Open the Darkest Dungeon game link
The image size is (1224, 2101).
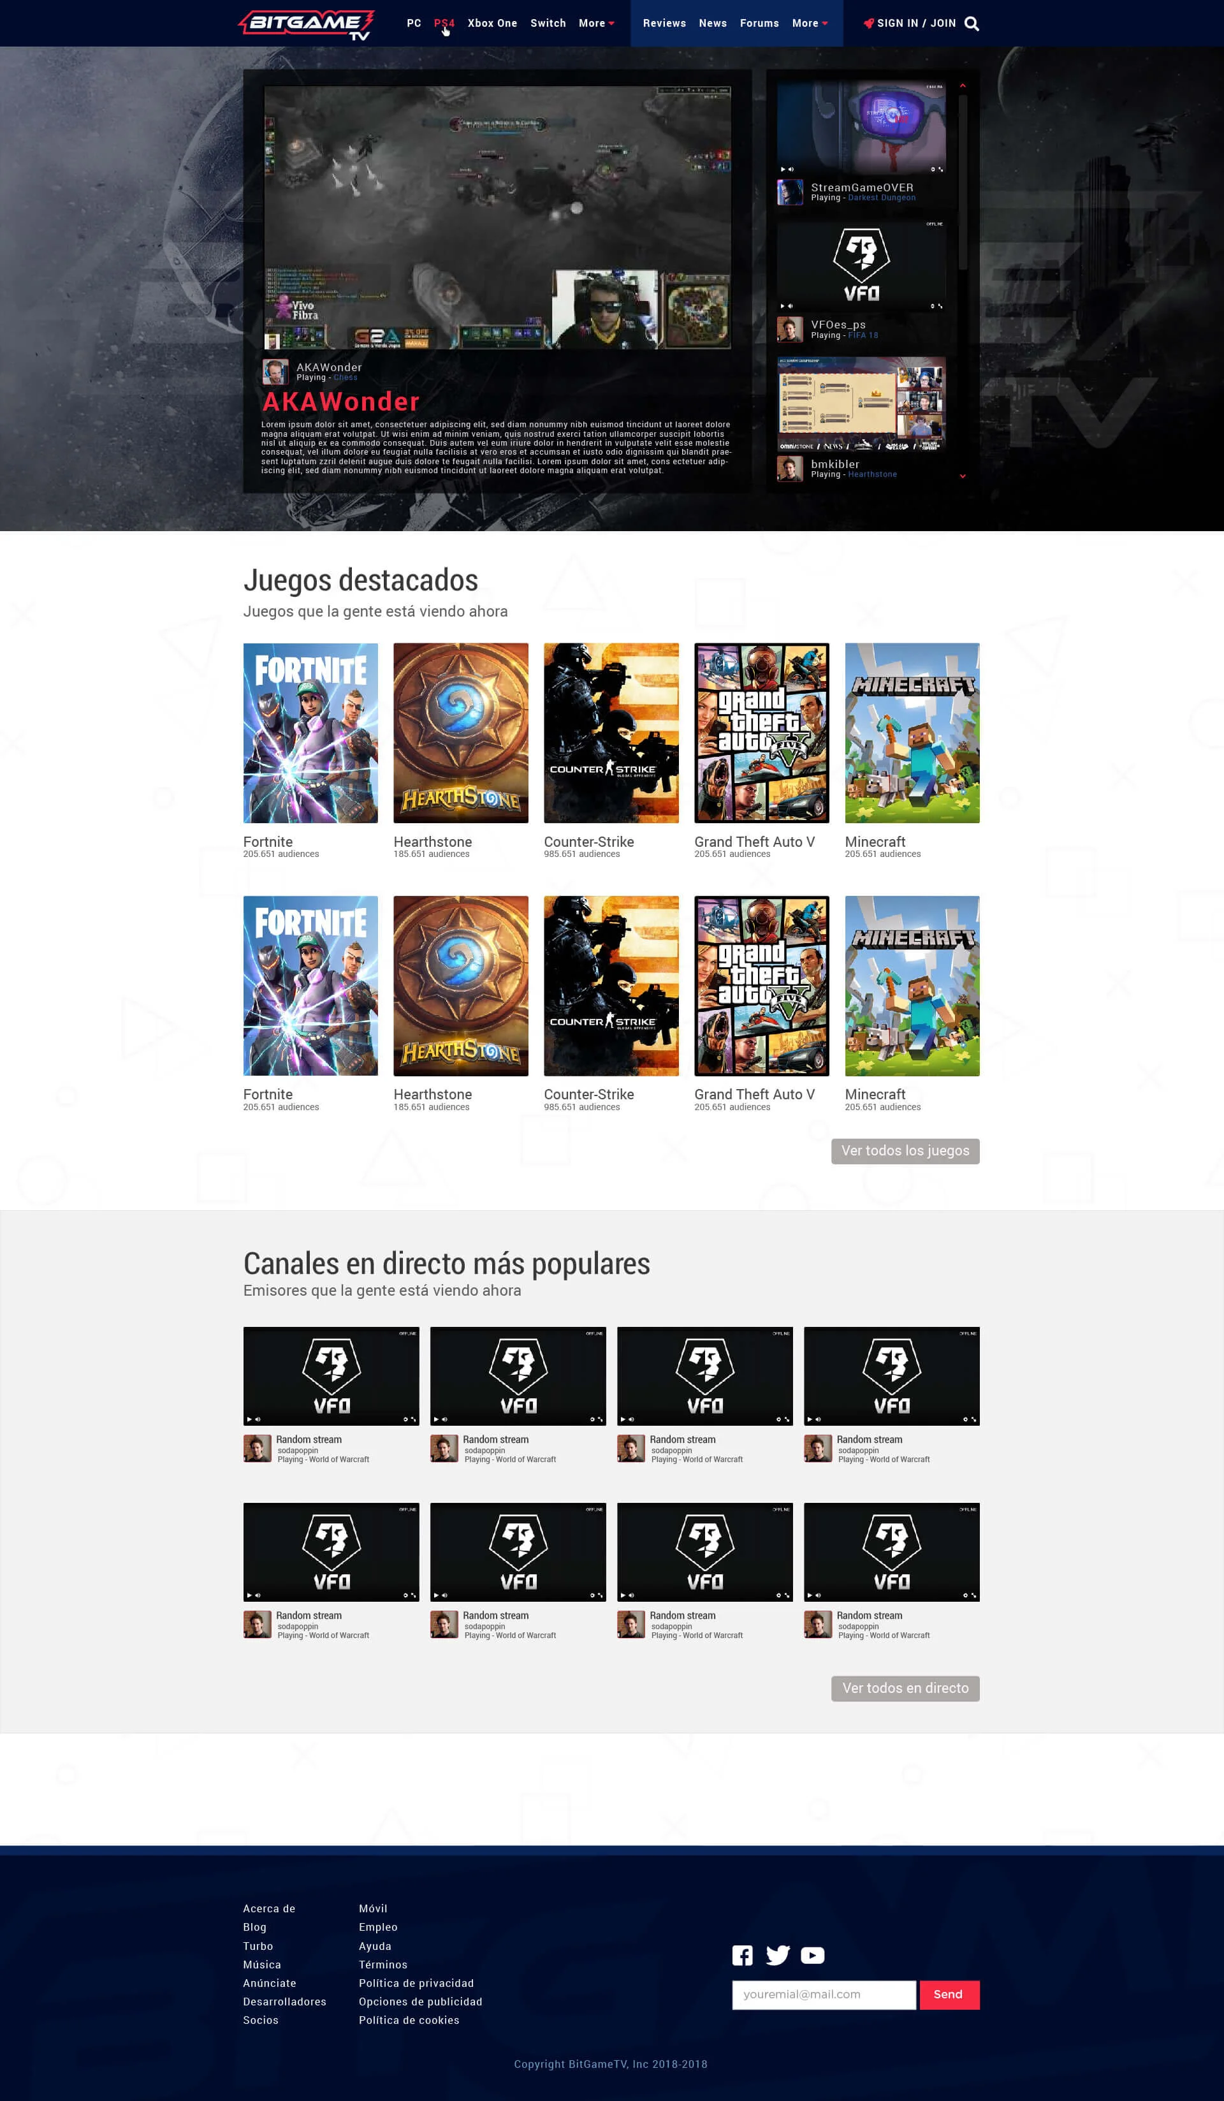881,198
